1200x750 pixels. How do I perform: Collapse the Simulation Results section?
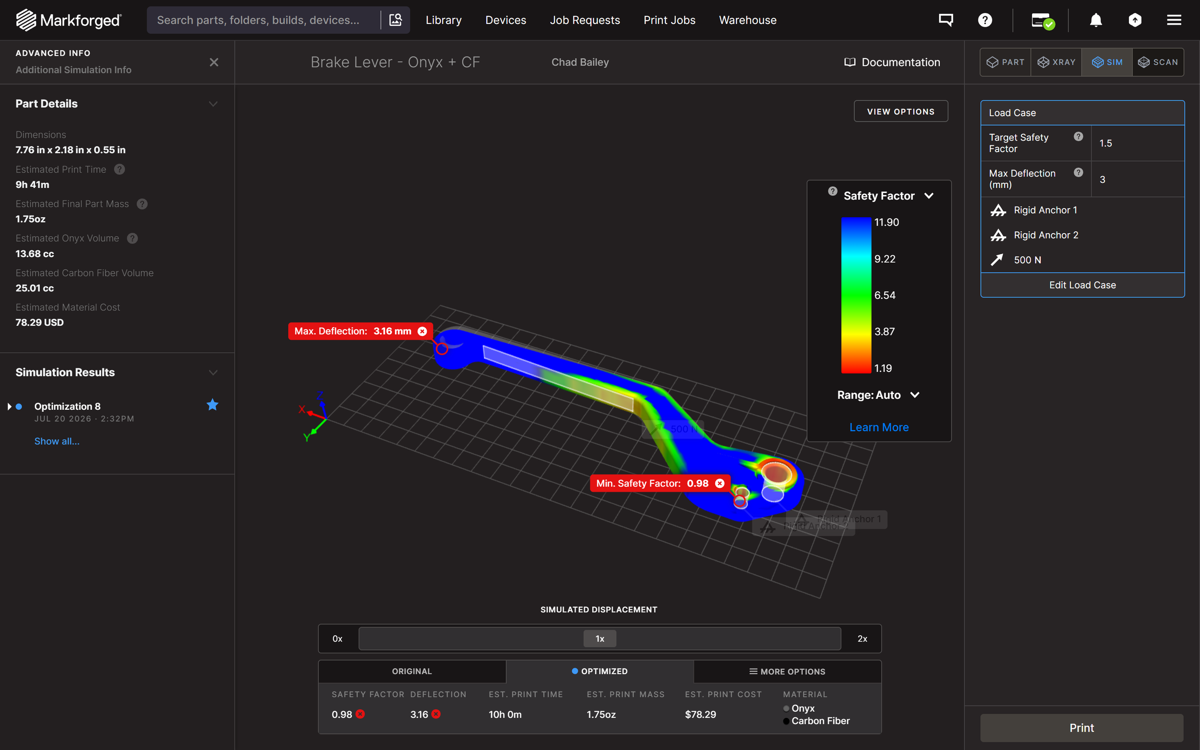213,372
